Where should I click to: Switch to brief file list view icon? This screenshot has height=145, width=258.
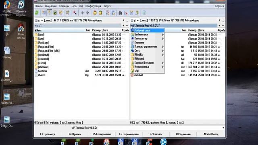(x=44, y=12)
